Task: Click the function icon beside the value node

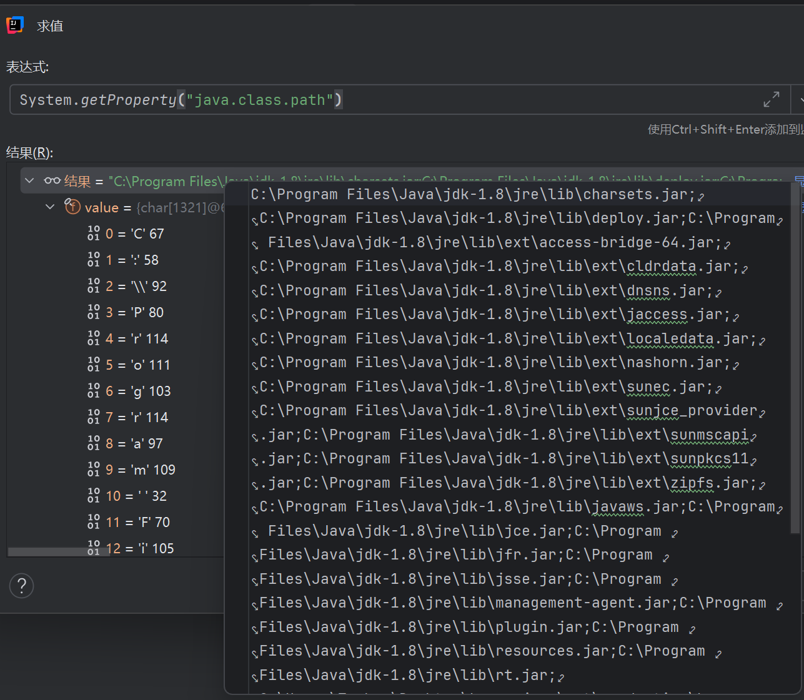Action: (72, 207)
